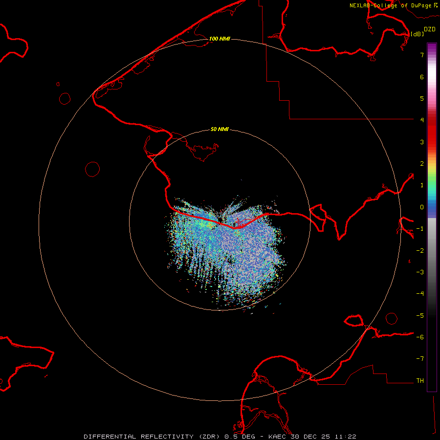The height and width of the screenshot is (440, 440).
Task: Pick the dark gray color bar segment near -4
Action: (432, 294)
